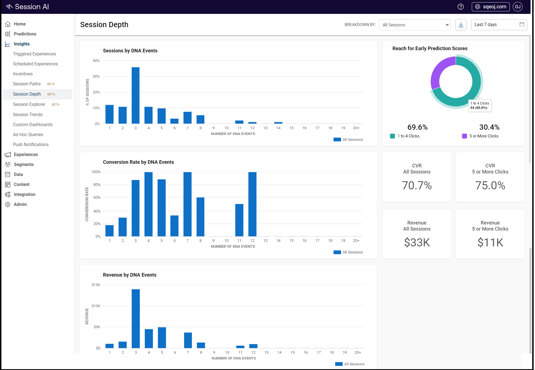535x370 pixels.
Task: Open the Integration menu item
Action: coord(25,195)
